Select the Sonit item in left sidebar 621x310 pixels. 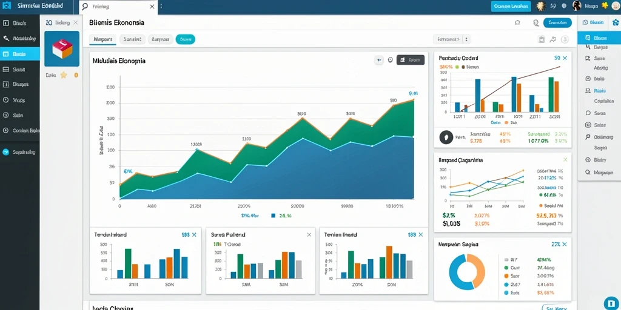(20, 69)
